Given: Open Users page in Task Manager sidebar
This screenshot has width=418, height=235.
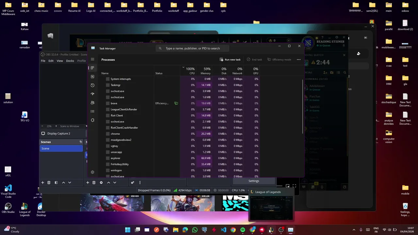Looking at the screenshot, I should click(92, 102).
